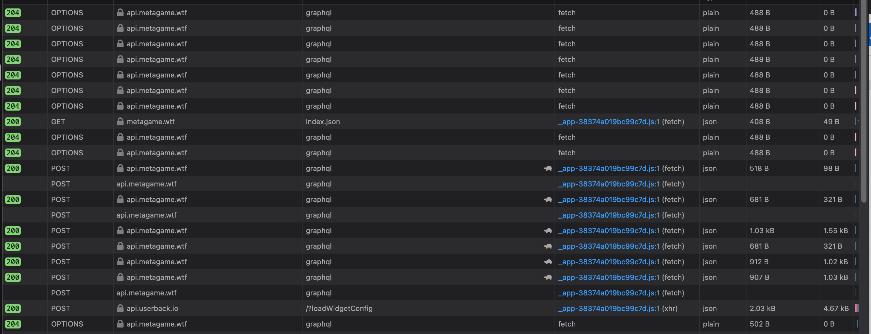Image resolution: width=871 pixels, height=334 pixels.
Task: Click the fetch link on the statusless POST row
Action: 609,184
